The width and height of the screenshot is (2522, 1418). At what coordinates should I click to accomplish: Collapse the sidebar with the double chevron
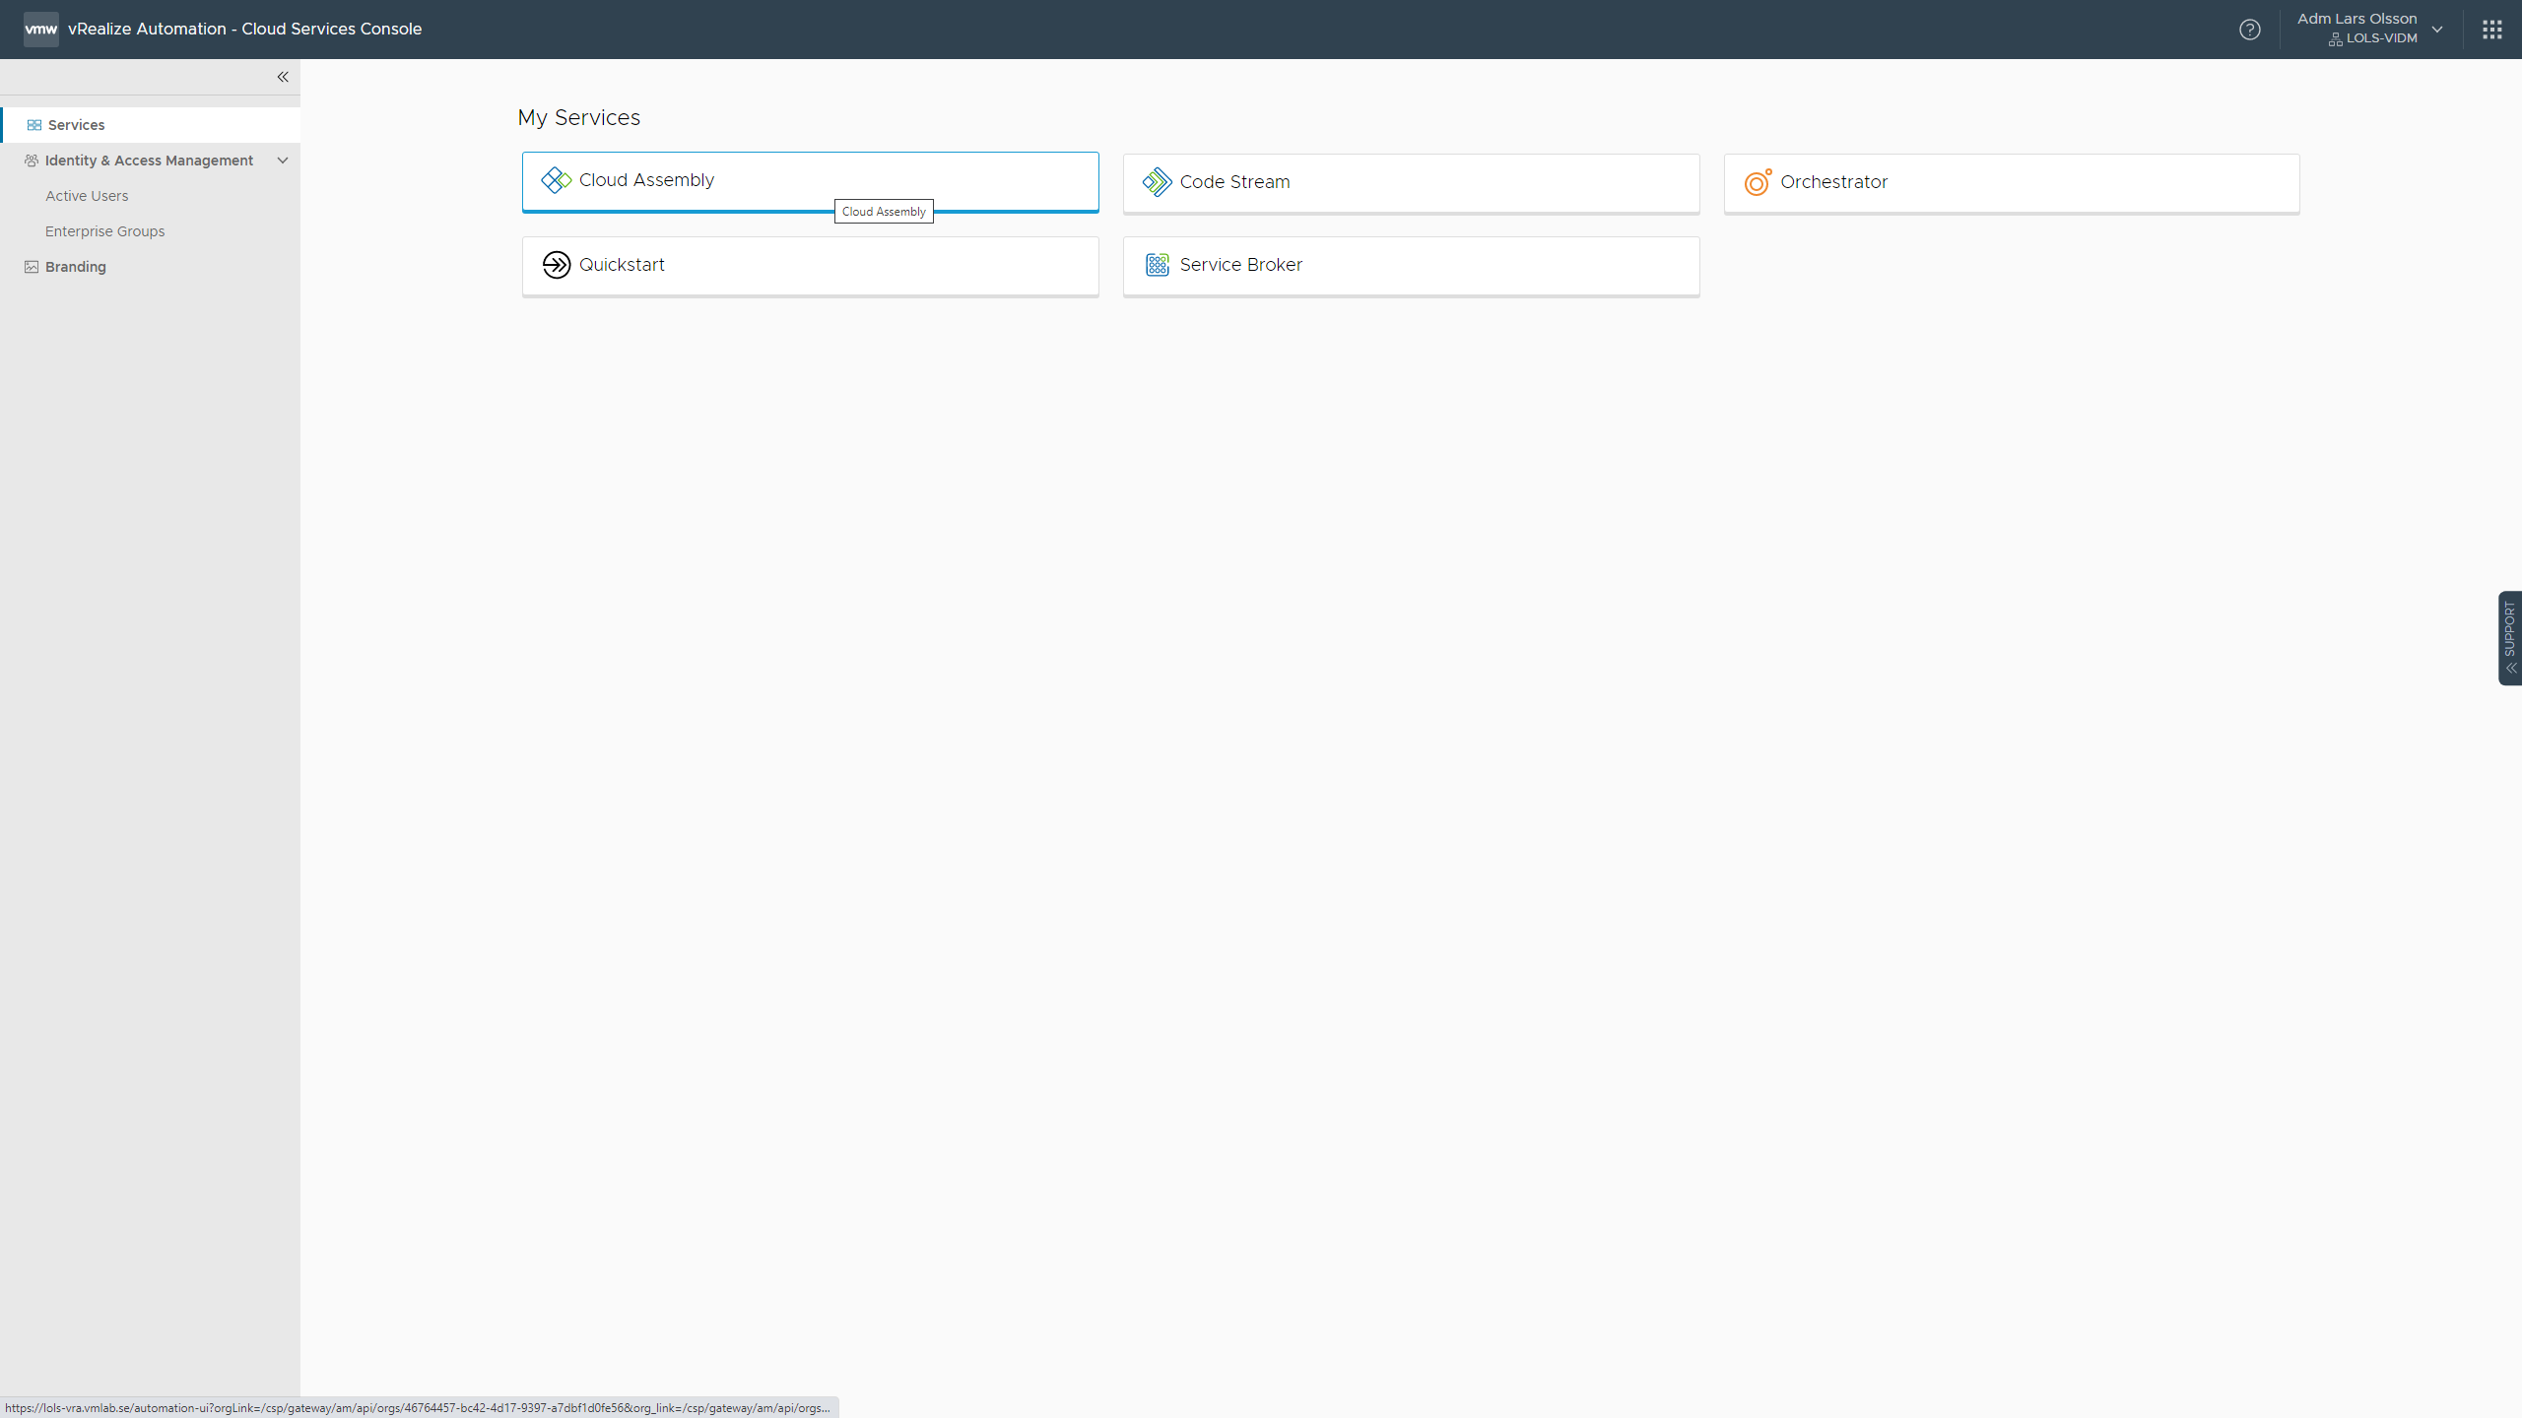click(x=283, y=77)
